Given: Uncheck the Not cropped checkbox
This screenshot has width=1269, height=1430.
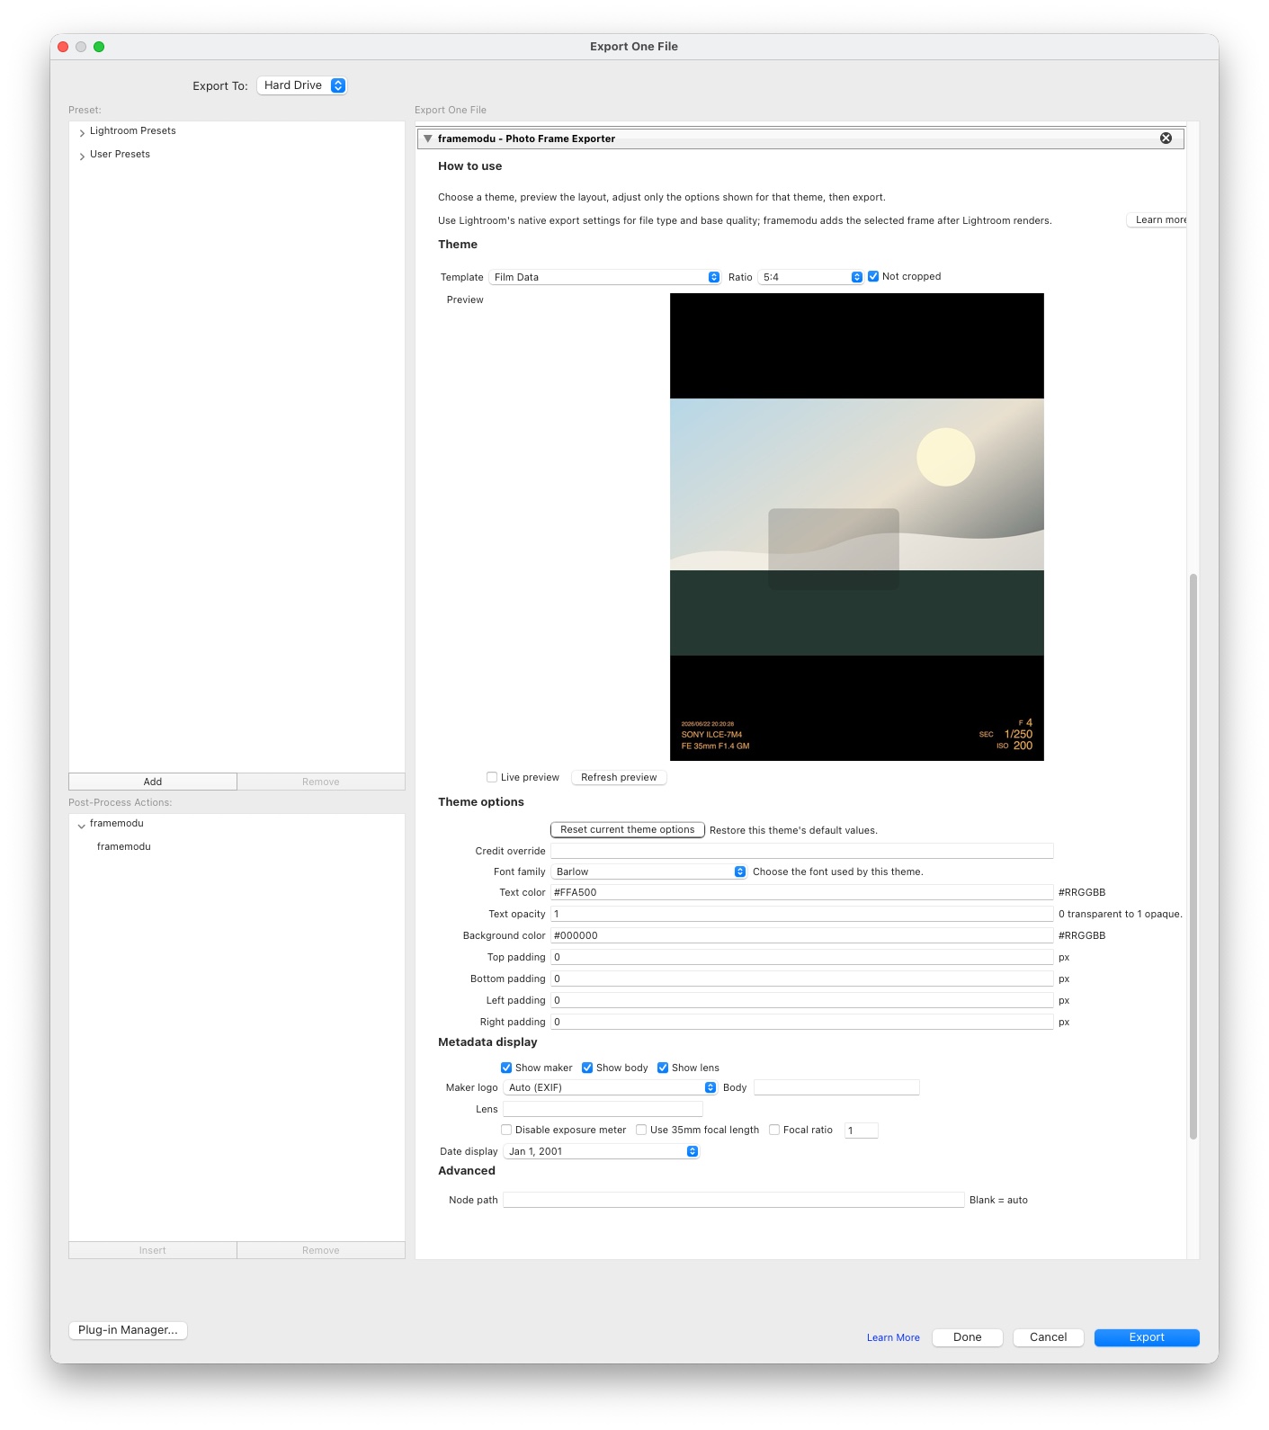Looking at the screenshot, I should (872, 276).
